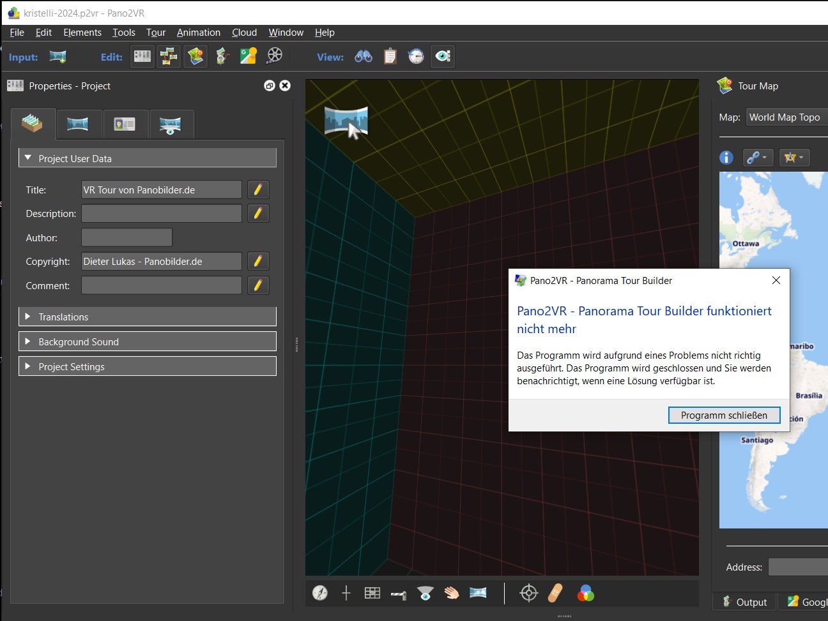The width and height of the screenshot is (828, 621).
Task: Click the Title input field
Action: pyautogui.click(x=162, y=190)
